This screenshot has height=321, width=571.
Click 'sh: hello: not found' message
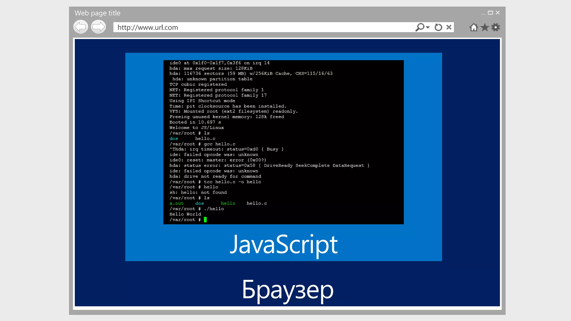pos(198,193)
